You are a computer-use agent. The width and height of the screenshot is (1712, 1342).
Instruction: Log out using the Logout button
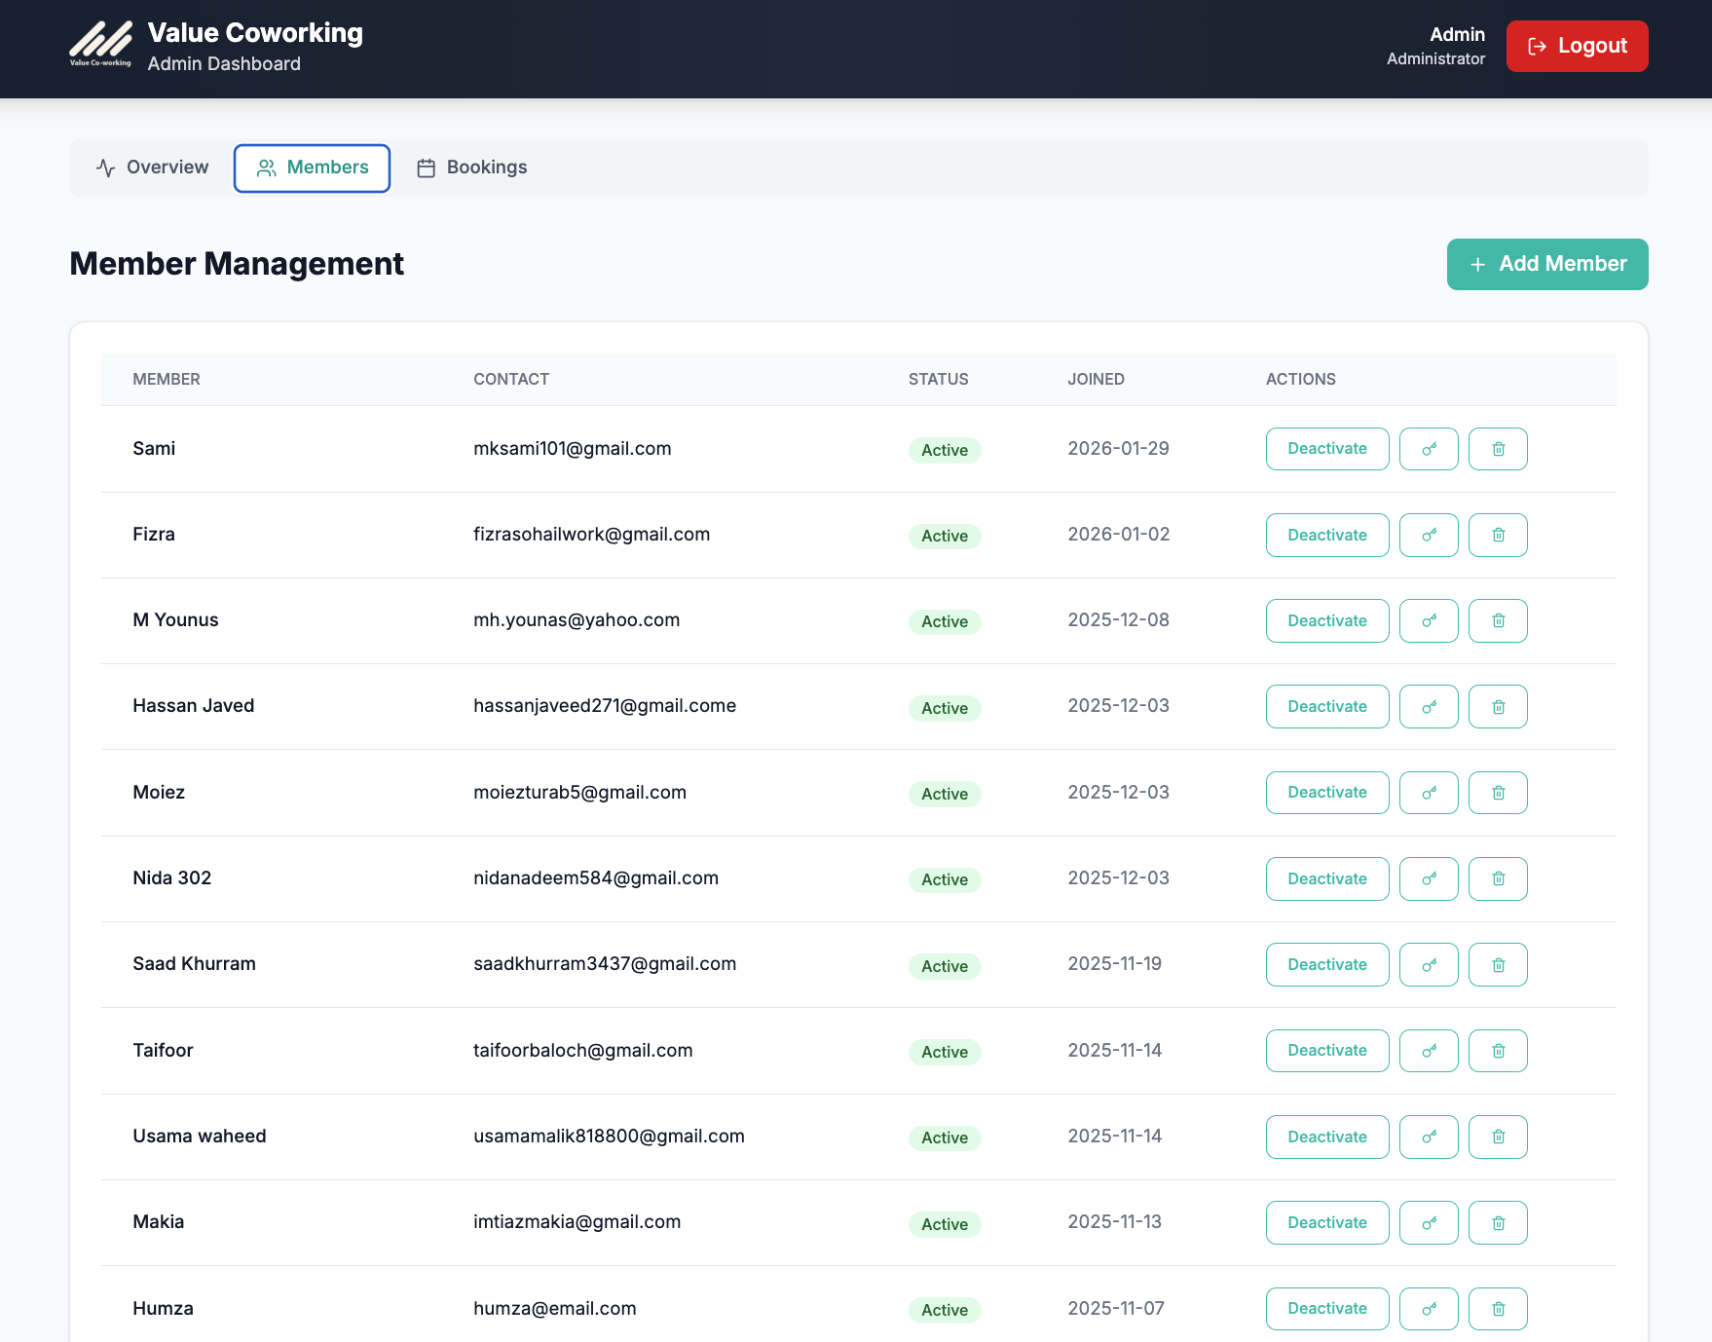(1576, 46)
